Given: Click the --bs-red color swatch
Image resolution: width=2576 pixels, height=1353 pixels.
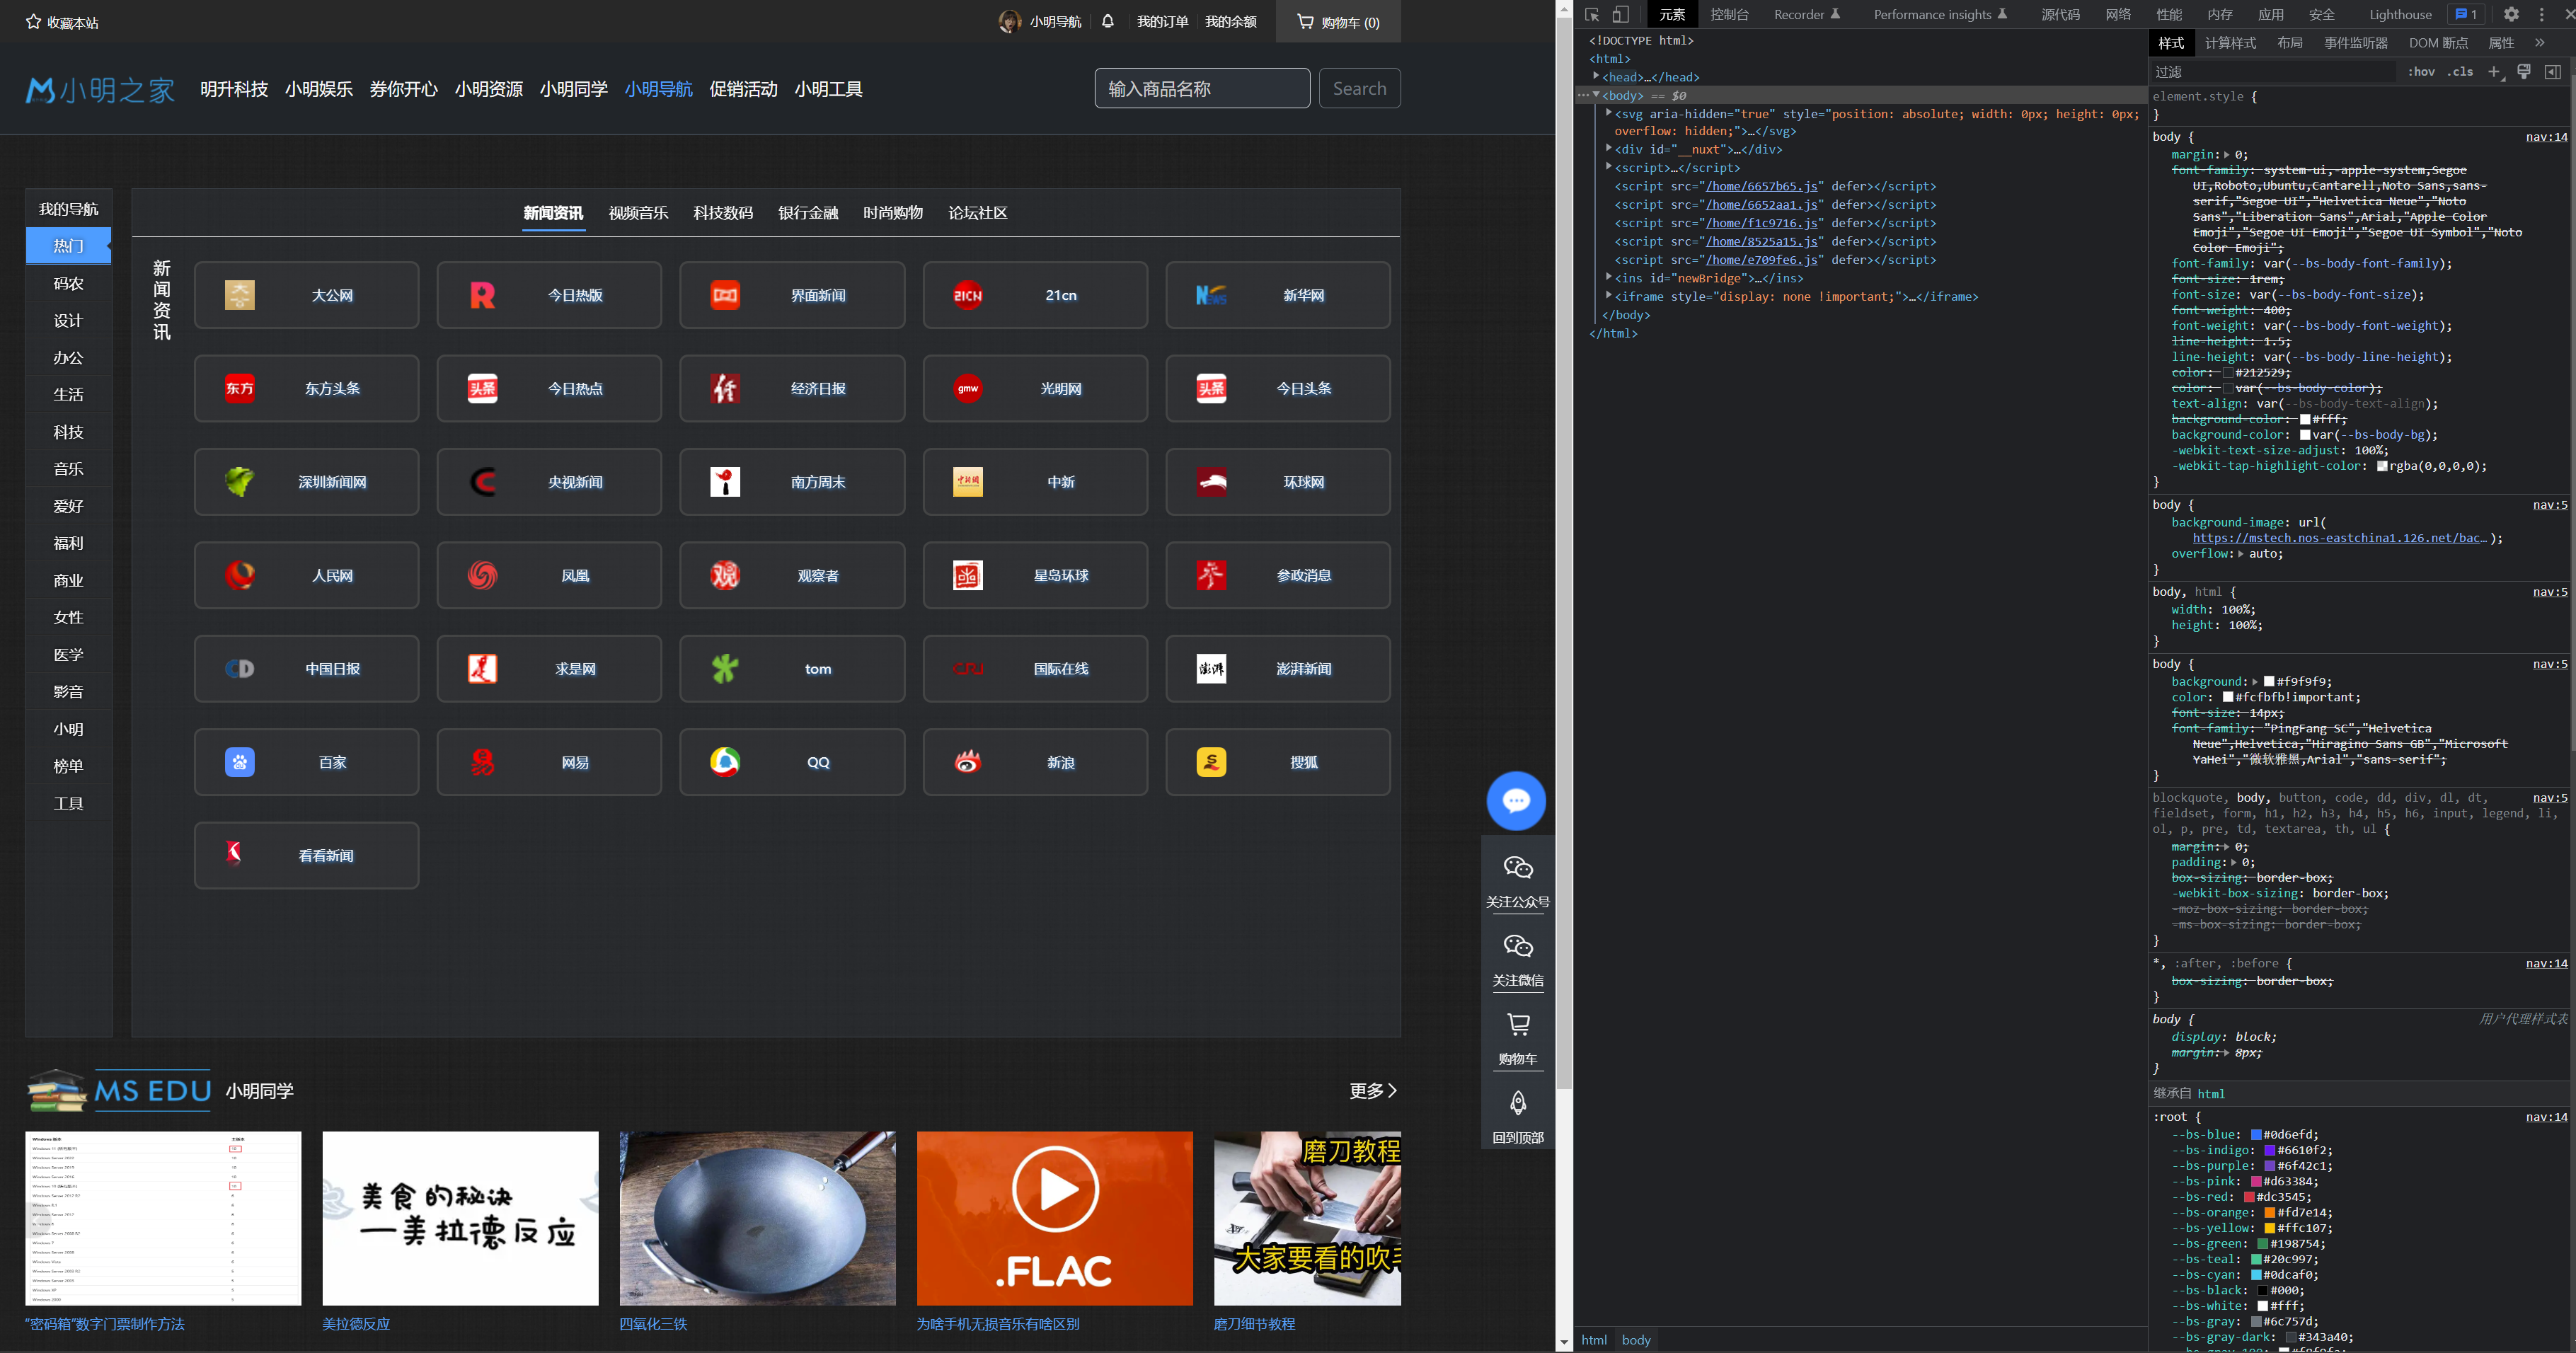Looking at the screenshot, I should [x=2249, y=1196].
